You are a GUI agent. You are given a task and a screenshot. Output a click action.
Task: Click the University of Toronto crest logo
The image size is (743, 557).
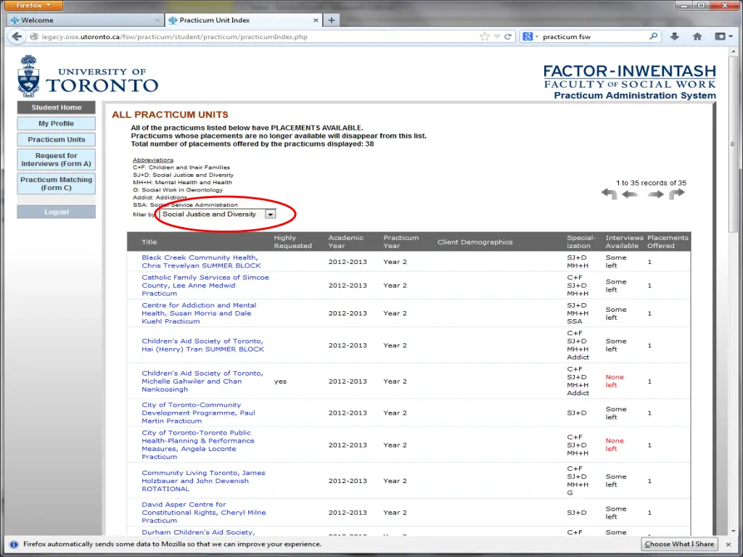click(x=28, y=75)
